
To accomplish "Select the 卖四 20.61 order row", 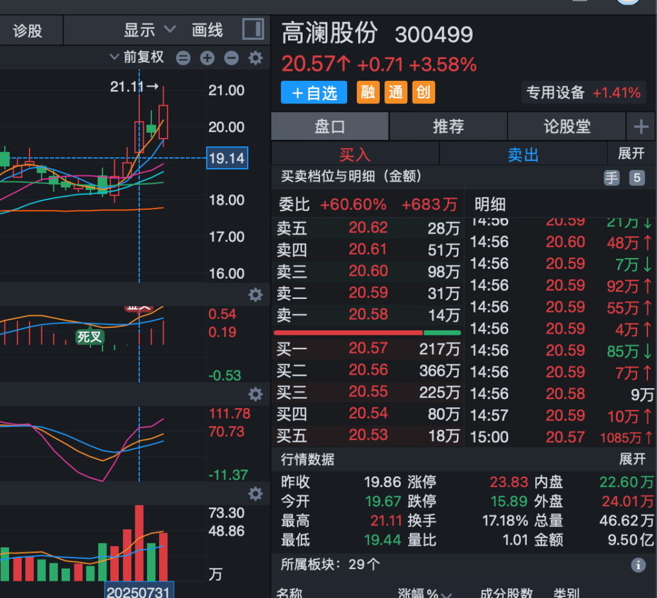I will pos(368,250).
